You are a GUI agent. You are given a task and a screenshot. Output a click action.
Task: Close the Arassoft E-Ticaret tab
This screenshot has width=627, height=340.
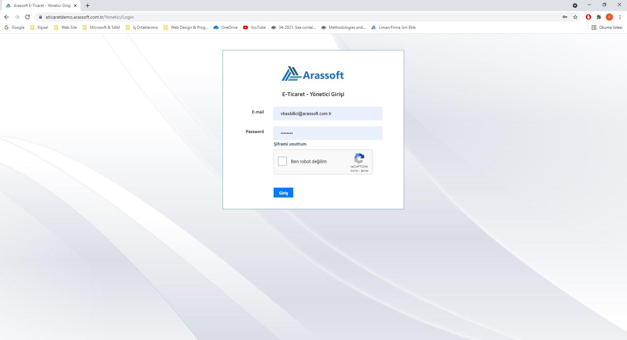pyautogui.click(x=75, y=6)
